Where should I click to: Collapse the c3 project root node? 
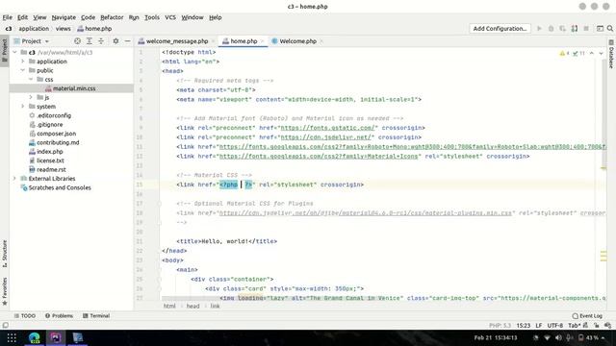(15, 52)
